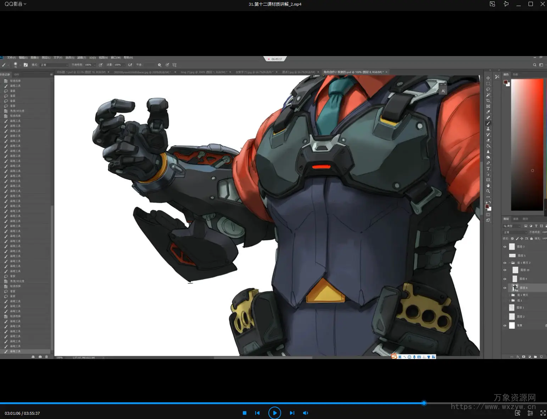Select the Eraser tool
This screenshot has height=419, width=547.
[x=488, y=140]
